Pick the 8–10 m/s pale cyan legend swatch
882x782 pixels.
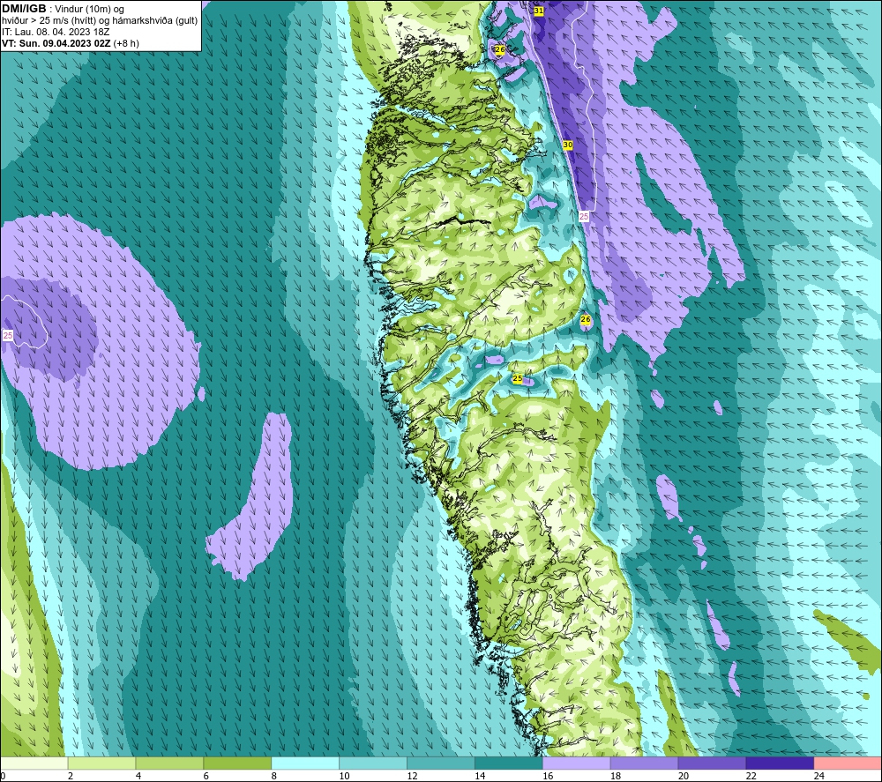coord(305,763)
